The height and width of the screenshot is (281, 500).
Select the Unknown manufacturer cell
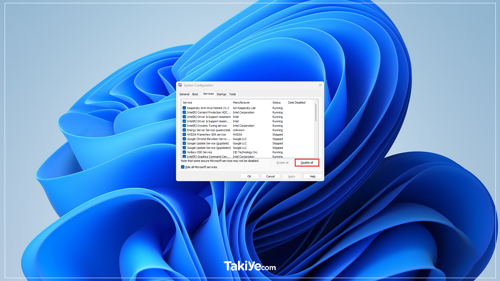tap(239, 130)
